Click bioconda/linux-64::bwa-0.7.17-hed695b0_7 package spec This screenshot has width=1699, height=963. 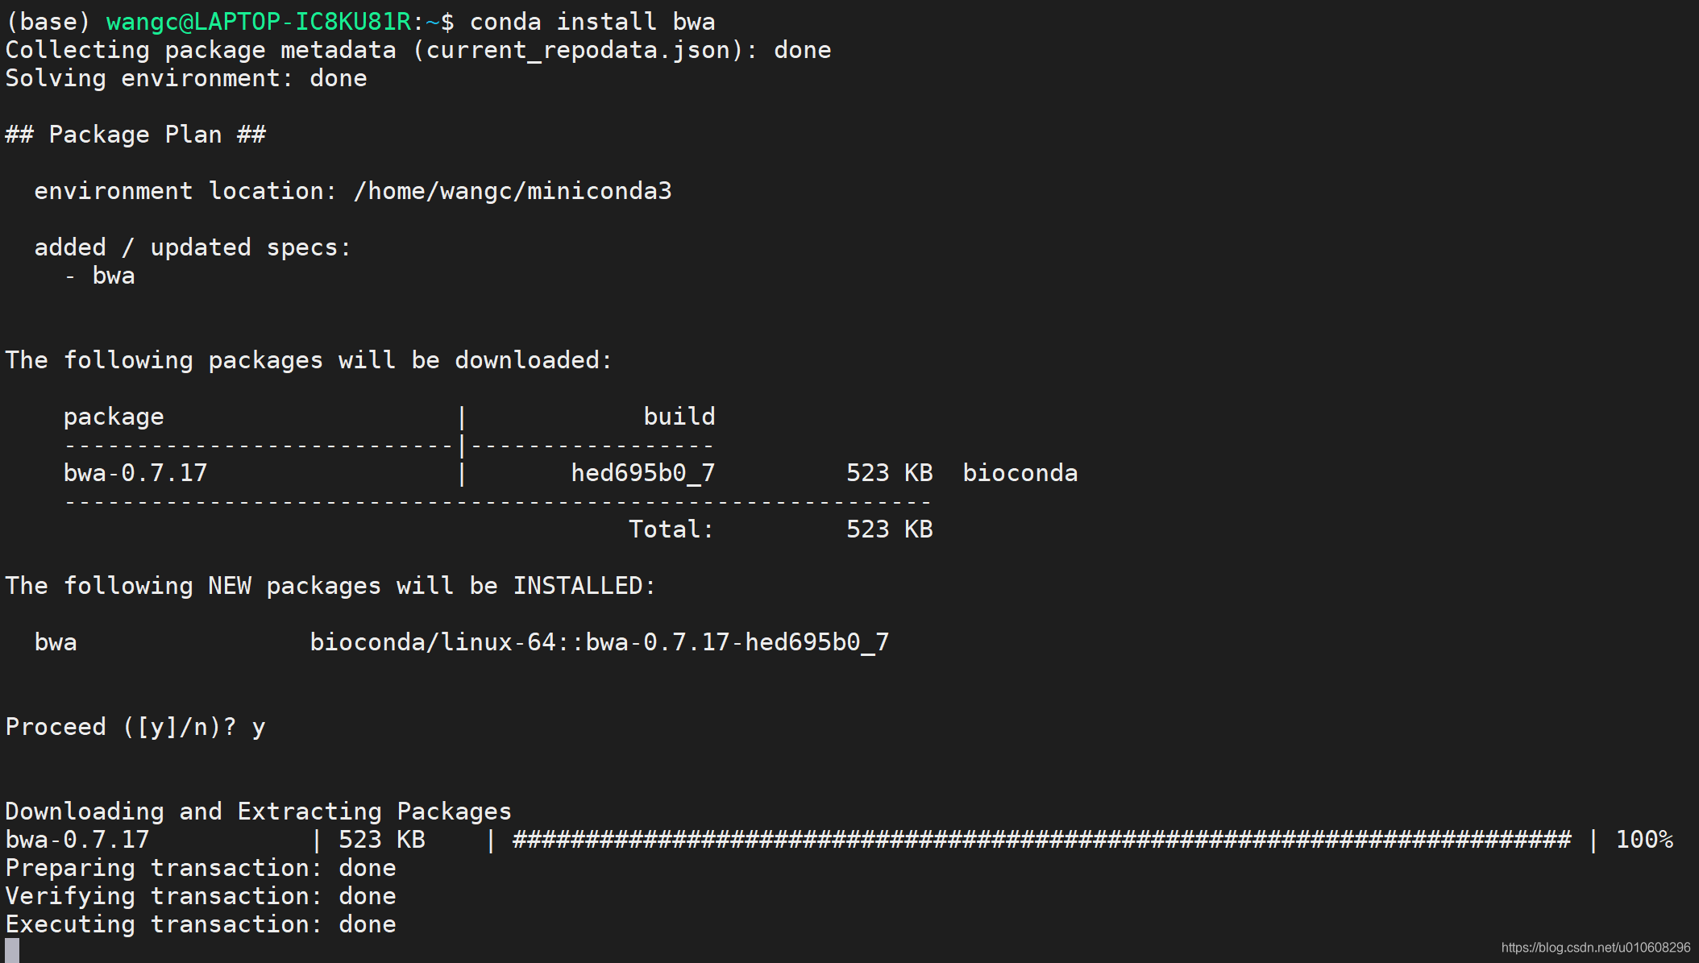tap(599, 642)
